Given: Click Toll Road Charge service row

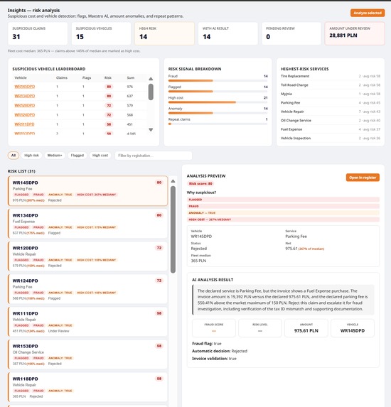Looking at the screenshot, I should (x=330, y=85).
